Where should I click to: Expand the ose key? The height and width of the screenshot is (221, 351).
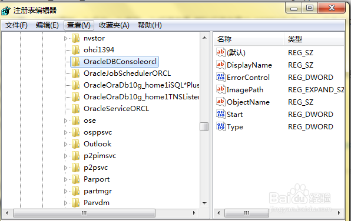[x=65, y=120]
